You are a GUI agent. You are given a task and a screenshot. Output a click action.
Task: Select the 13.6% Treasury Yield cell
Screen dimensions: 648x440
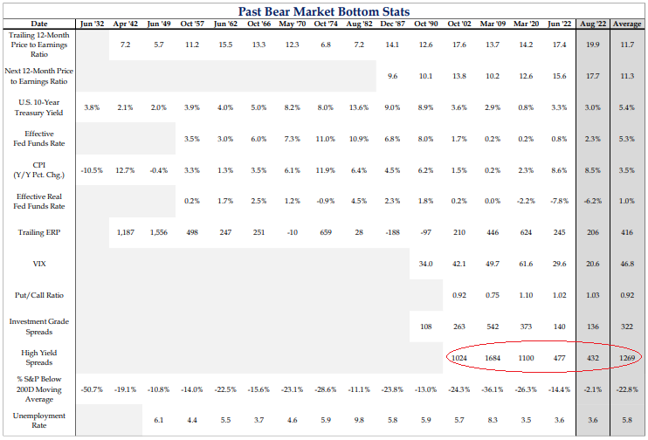coord(359,107)
